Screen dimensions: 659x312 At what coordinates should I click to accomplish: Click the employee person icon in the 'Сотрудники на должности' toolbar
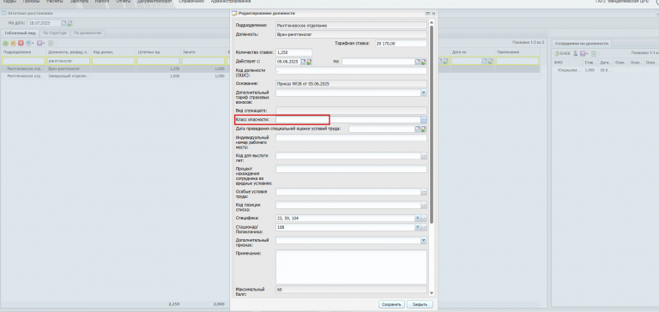pos(575,53)
